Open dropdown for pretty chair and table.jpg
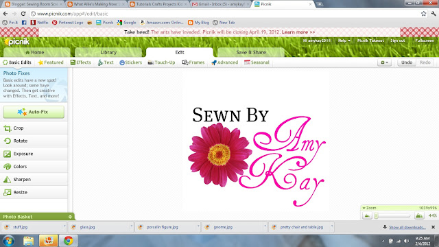The height and width of the screenshot is (247, 439). 332,226
